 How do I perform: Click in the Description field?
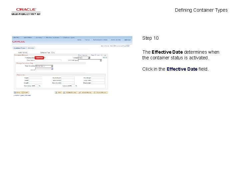[x=48, y=60]
